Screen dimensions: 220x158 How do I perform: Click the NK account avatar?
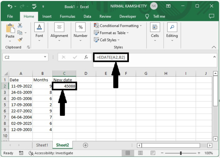point(154,6)
